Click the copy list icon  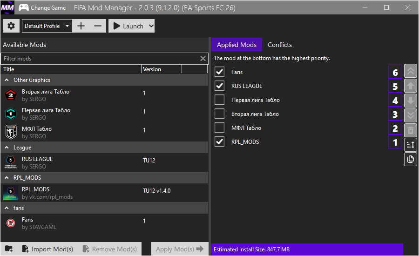click(x=411, y=159)
